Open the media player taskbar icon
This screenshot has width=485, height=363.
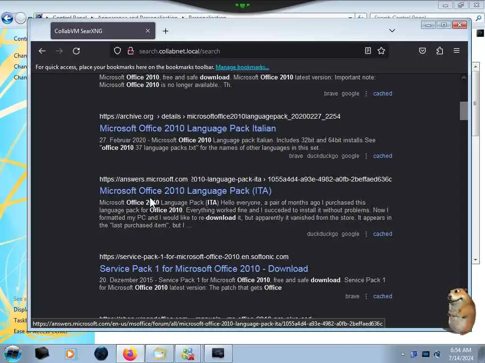[x=70, y=354]
